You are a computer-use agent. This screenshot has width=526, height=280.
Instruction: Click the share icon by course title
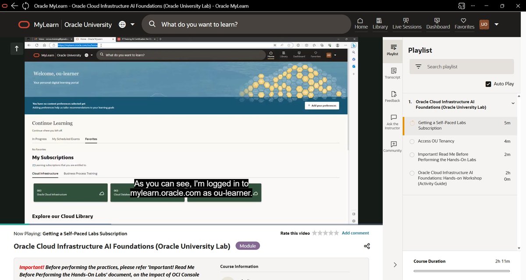pyautogui.click(x=367, y=246)
